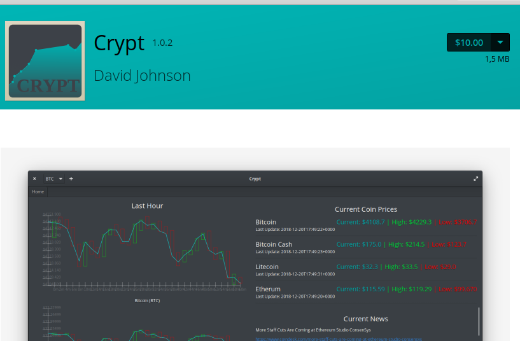Viewport: 520px width, 341px height.
Task: Select the Litecoin price row
Action: coord(366,269)
